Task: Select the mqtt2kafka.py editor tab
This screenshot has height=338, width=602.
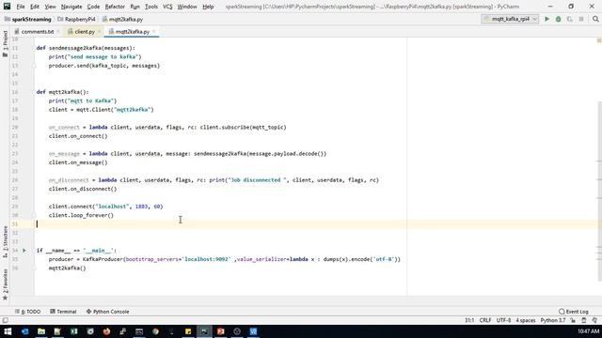Action: (132, 31)
